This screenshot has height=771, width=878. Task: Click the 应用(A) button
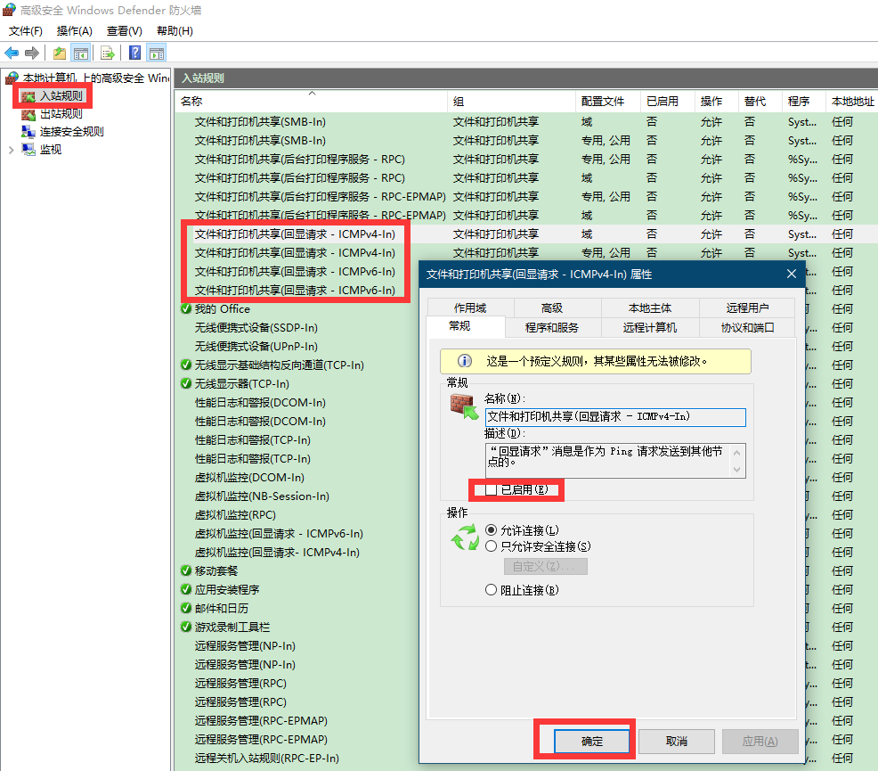760,742
